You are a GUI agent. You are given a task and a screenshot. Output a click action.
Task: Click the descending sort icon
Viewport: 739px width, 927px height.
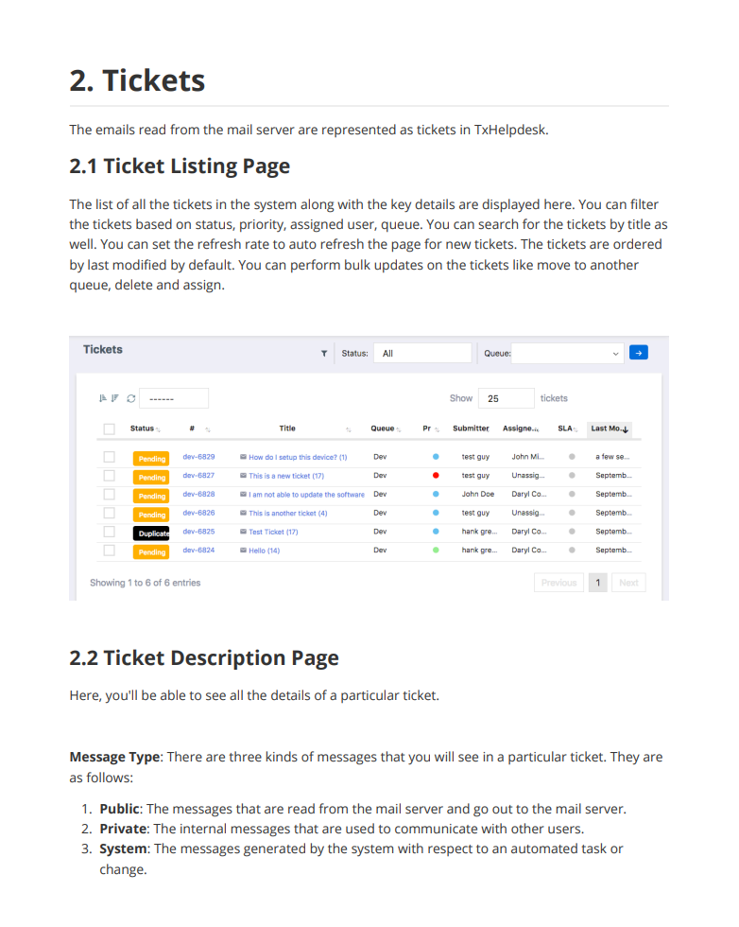click(x=114, y=398)
